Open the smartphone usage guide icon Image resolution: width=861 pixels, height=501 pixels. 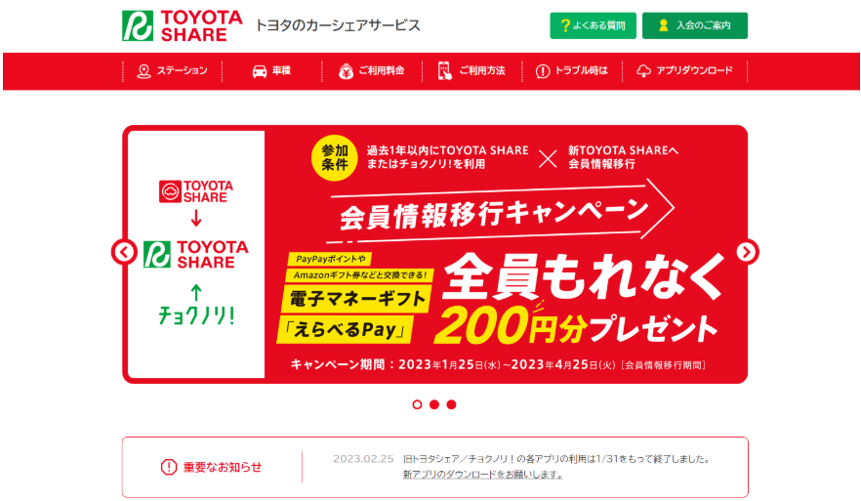point(445,71)
